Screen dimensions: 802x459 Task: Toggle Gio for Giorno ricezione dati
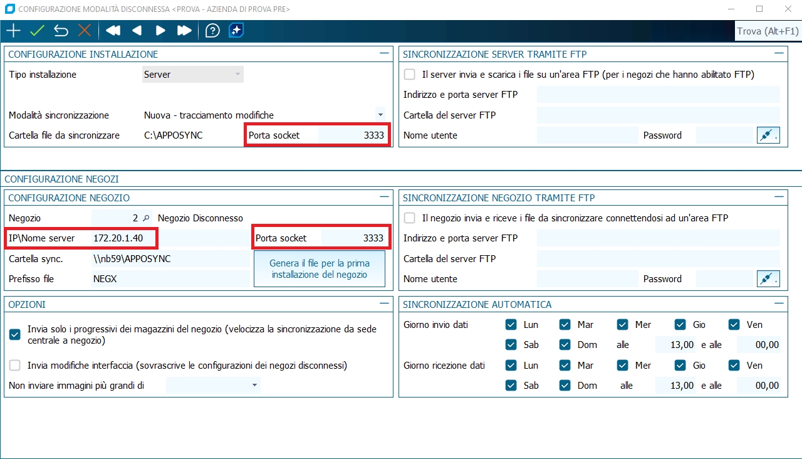680,366
